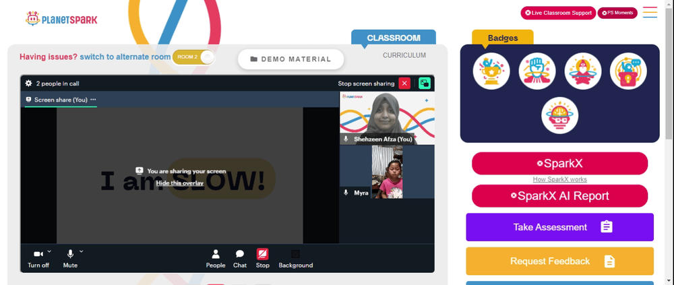Screen dimensions: 674x285
Task: Hide the screen sharing overlay
Action: tap(180, 183)
